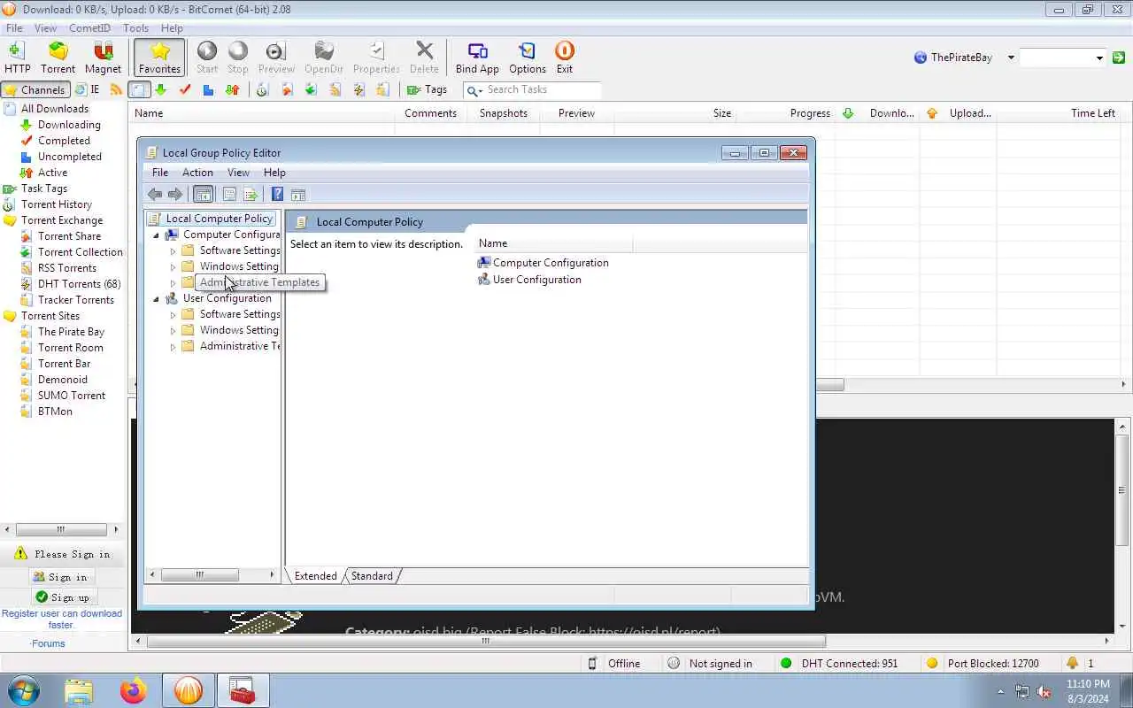Select The Pirate Bay in Torrent Sites
This screenshot has width=1133, height=708.
click(x=71, y=332)
